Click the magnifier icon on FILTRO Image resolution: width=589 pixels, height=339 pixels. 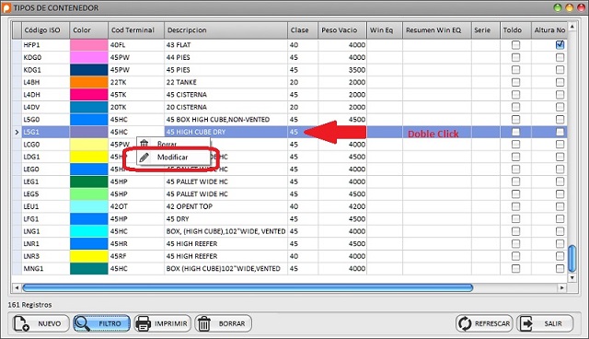[82, 323]
